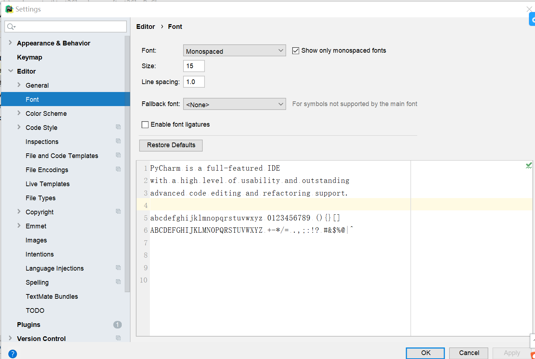Click Editor in the breadcrumb
Viewport: 535px width, 359px height.
pyautogui.click(x=146, y=27)
